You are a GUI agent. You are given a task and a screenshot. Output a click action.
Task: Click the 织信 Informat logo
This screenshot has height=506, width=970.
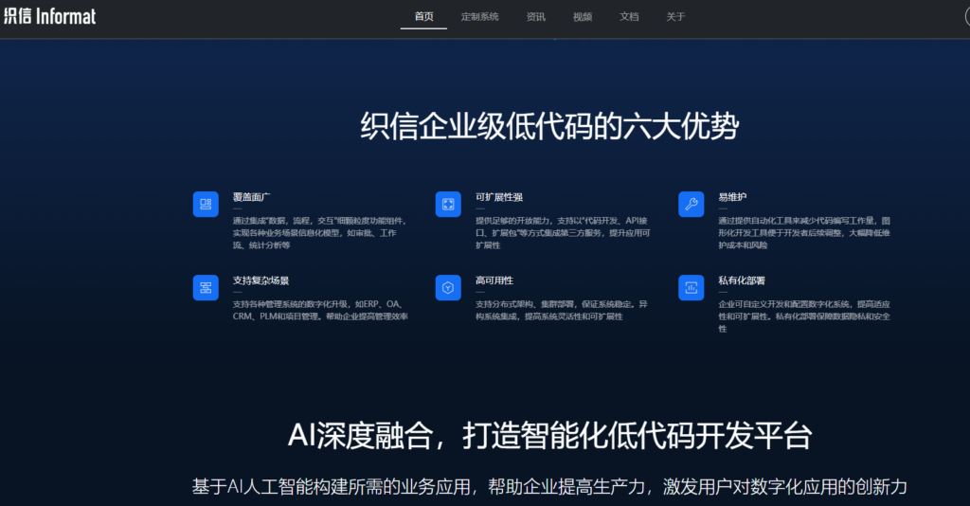[49, 16]
